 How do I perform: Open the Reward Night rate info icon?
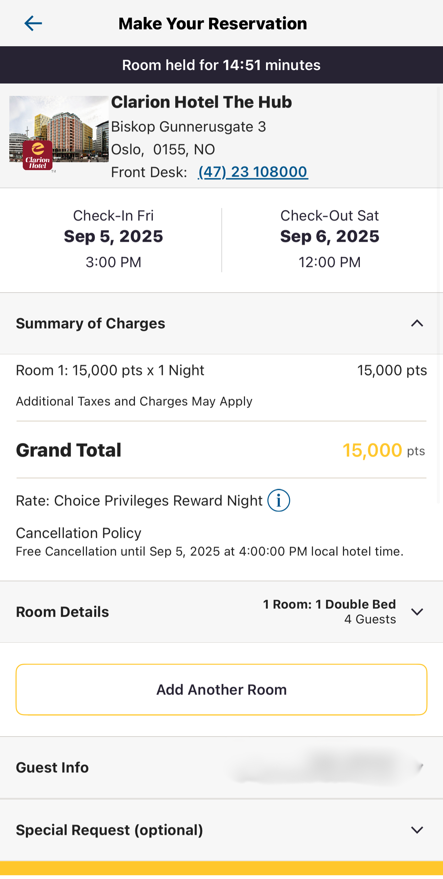(x=279, y=500)
